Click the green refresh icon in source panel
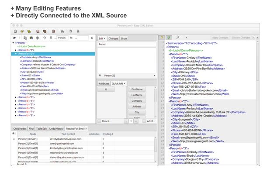270x172 pixels. (169, 38)
